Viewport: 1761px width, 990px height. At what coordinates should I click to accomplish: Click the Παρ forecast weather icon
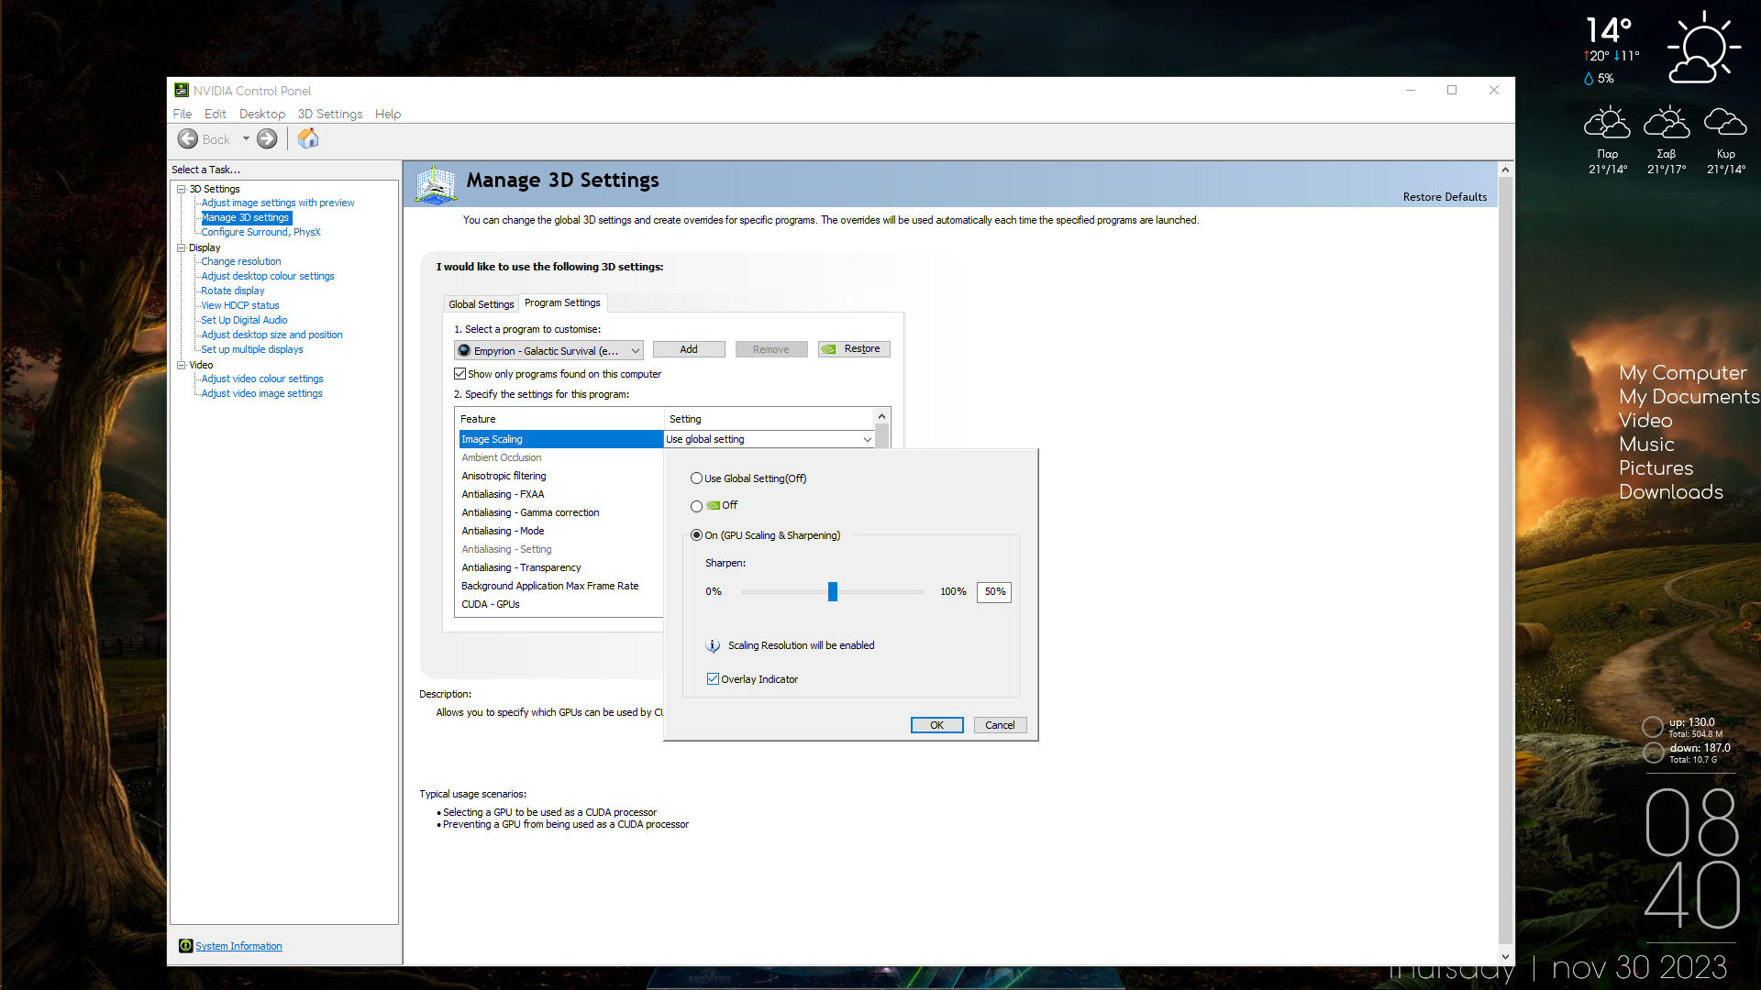pyautogui.click(x=1607, y=123)
